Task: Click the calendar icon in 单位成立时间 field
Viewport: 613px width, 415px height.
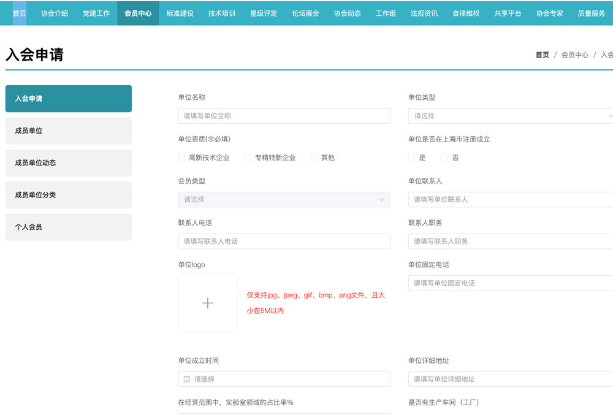Action: tap(187, 379)
